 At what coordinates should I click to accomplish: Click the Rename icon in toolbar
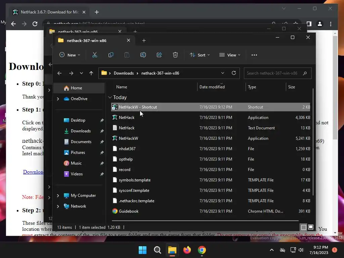pyautogui.click(x=143, y=55)
